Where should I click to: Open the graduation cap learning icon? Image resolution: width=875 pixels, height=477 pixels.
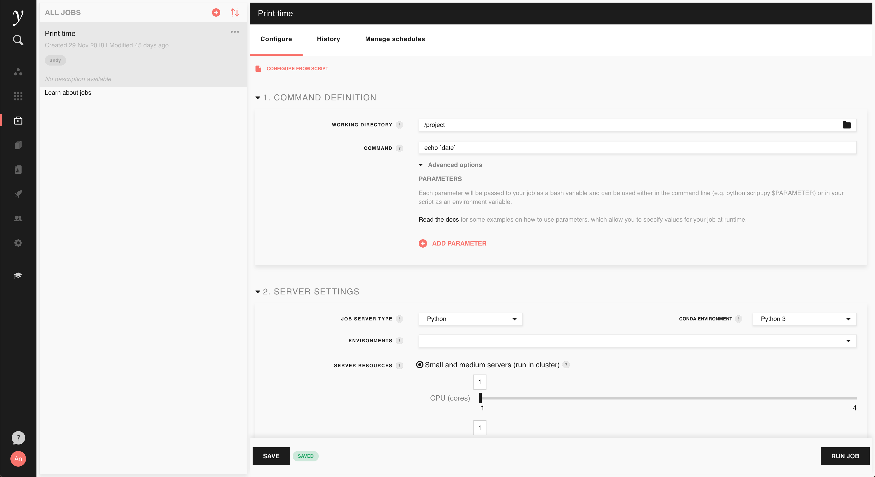(18, 275)
